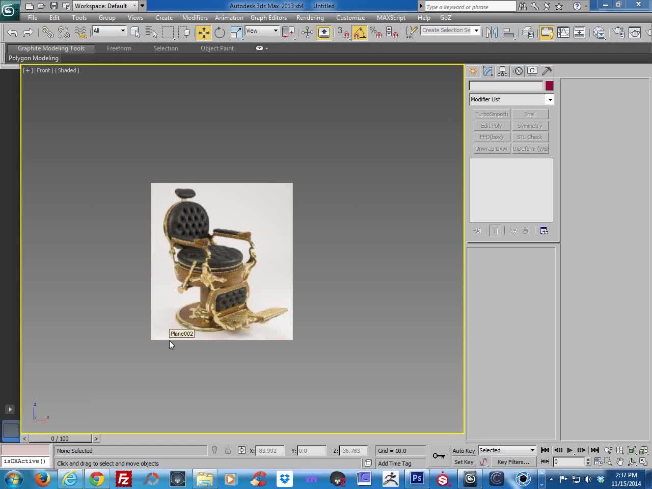Open the Hierarchy command panel tab

click(503, 71)
